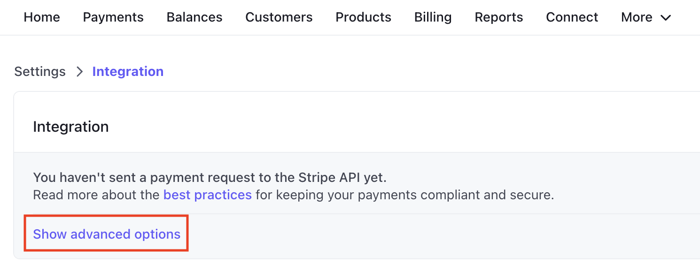Viewport: 700px width, 271px height.
Task: Click the purple Integration breadcrumb
Action: [128, 72]
